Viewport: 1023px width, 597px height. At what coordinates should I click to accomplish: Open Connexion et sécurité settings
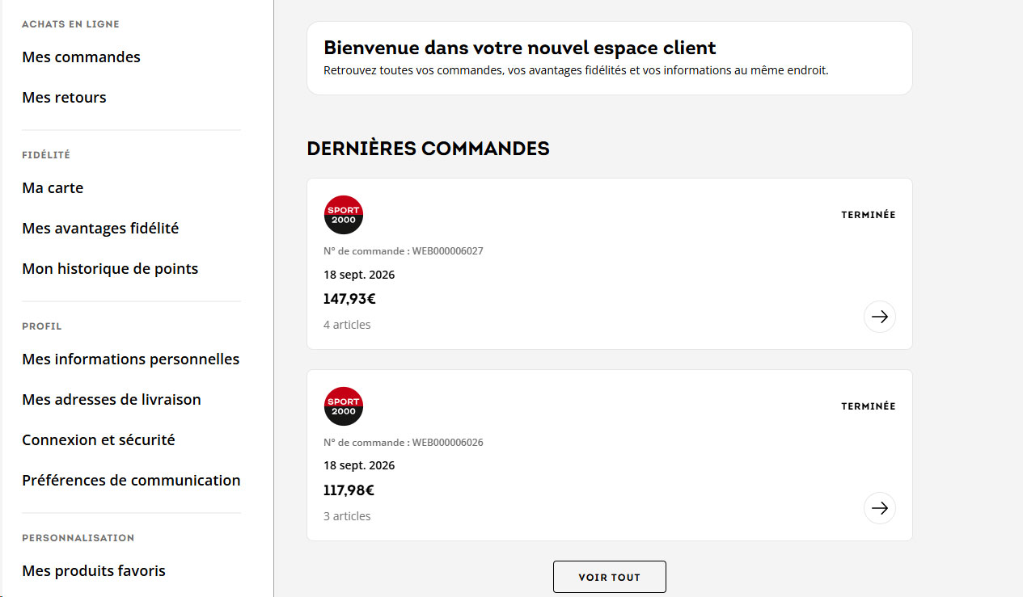99,440
